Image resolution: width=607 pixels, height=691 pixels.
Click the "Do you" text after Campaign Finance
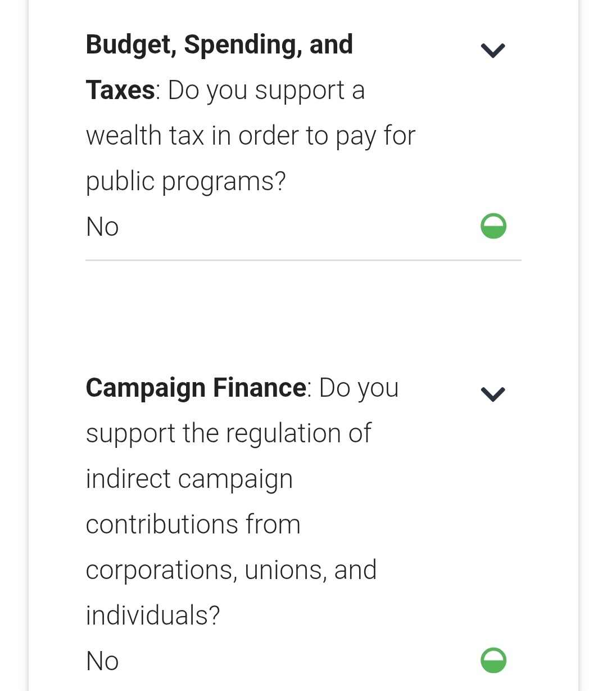(359, 388)
